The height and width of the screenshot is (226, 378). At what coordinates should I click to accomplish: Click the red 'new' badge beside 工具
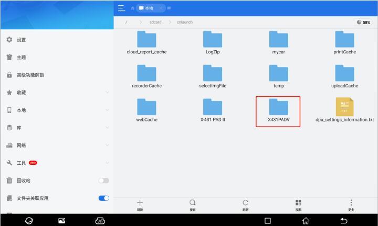click(x=33, y=163)
